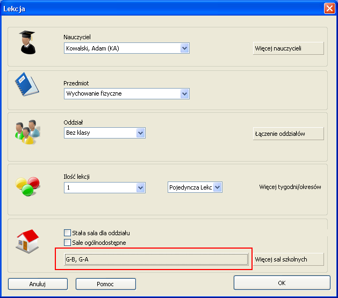Image resolution: width=338 pixels, height=298 pixels.
Task: Click the colored balls lesson count icon
Action: point(27,186)
